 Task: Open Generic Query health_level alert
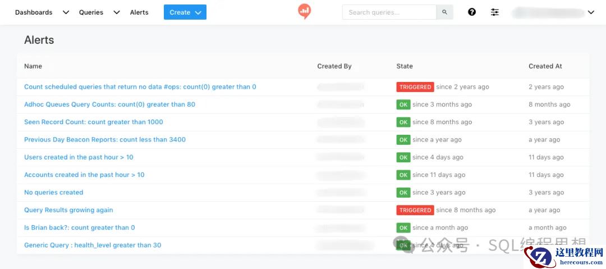[93, 245]
